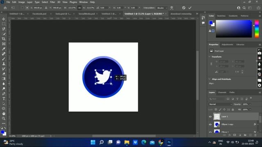Select the Crop tool

[x=4, y=39]
